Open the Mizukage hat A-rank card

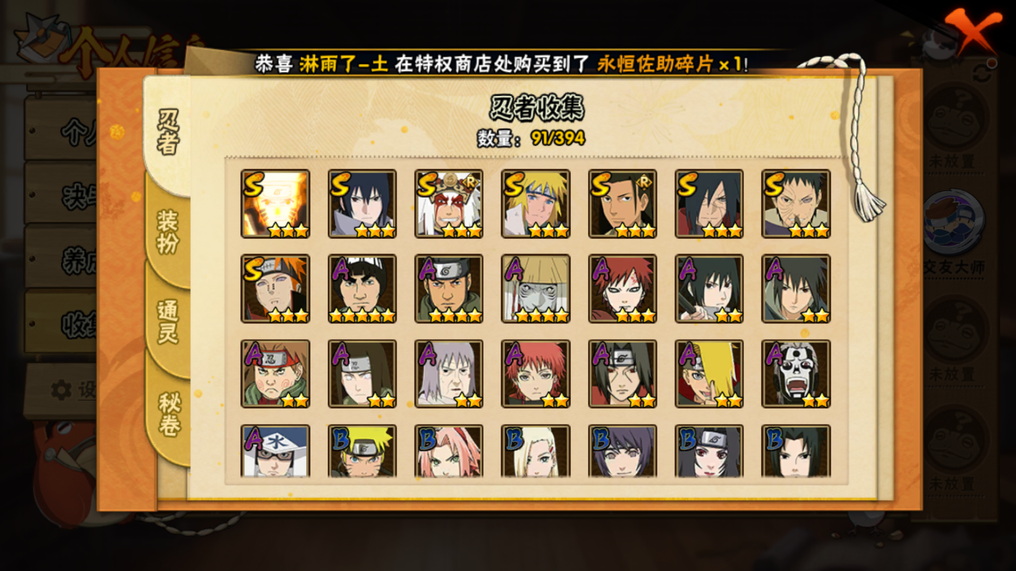click(x=275, y=451)
